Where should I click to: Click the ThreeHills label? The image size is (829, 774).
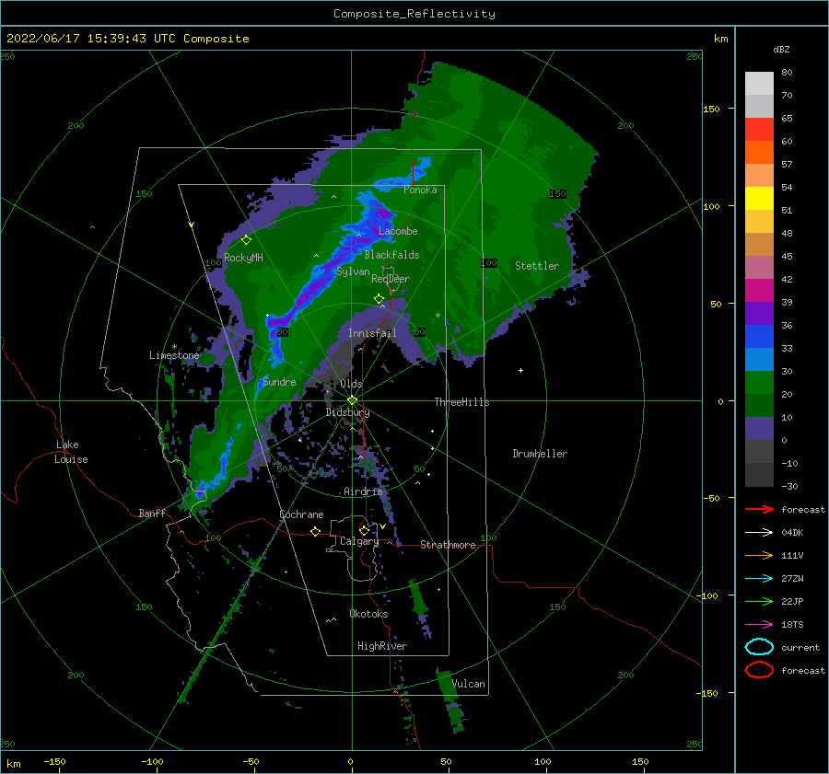point(461,402)
